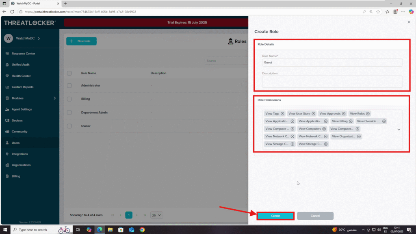
Task: Click the Create button
Action: point(275,216)
